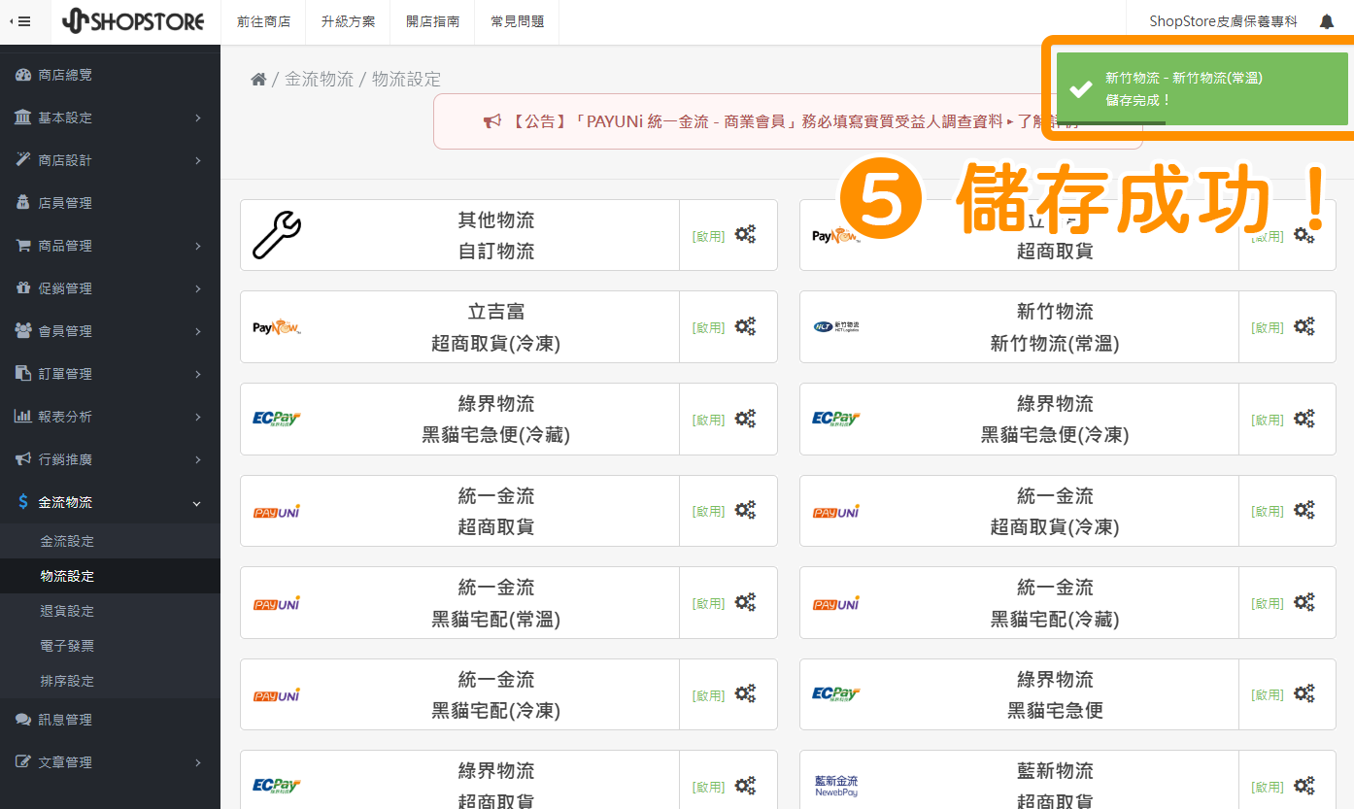Click gear icon for 立吉富 超商取貨(冷凍)
This screenshot has width=1354, height=809.
coord(745,326)
